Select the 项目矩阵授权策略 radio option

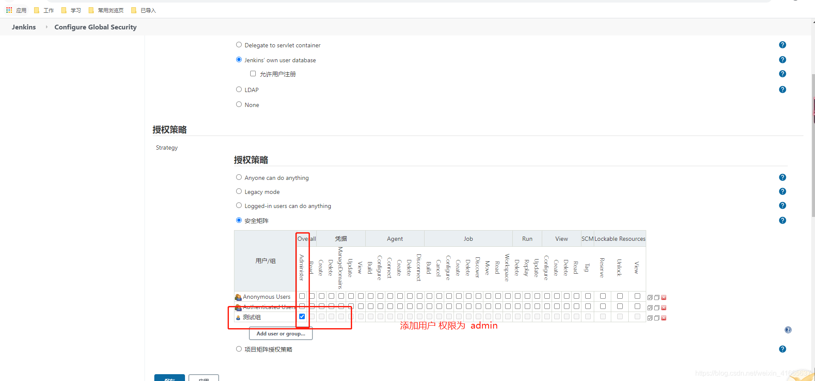[239, 349]
